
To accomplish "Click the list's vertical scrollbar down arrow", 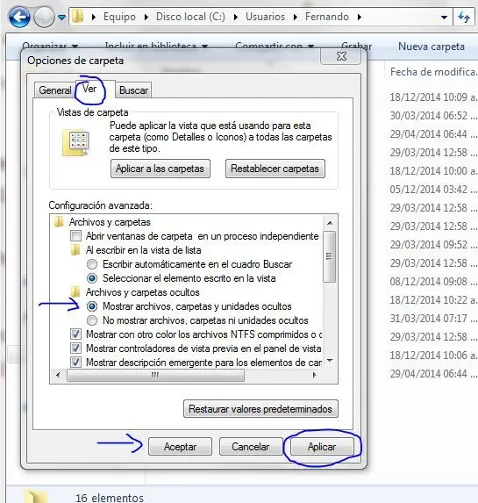I will click(330, 362).
